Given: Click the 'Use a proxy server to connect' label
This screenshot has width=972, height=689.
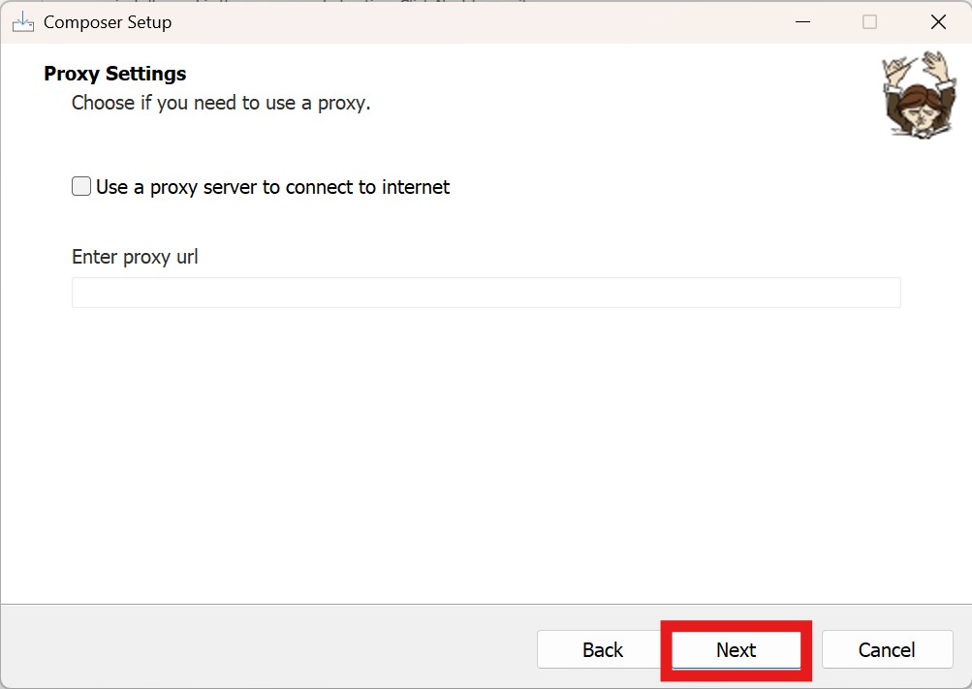Looking at the screenshot, I should click(272, 187).
